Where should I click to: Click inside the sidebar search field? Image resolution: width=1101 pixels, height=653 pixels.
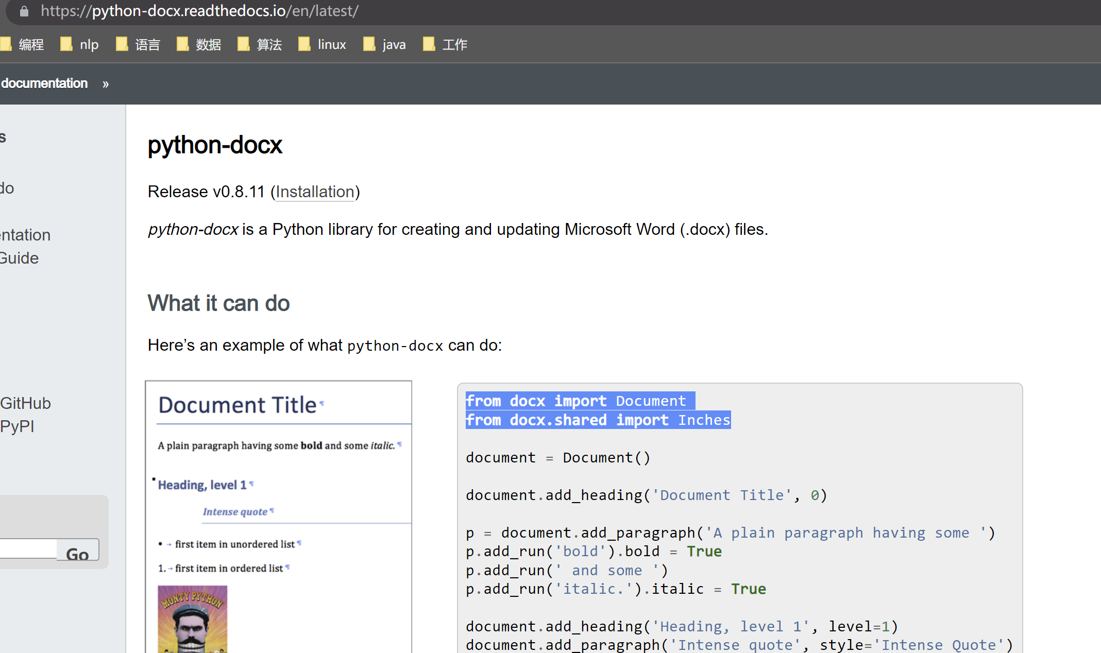(28, 548)
